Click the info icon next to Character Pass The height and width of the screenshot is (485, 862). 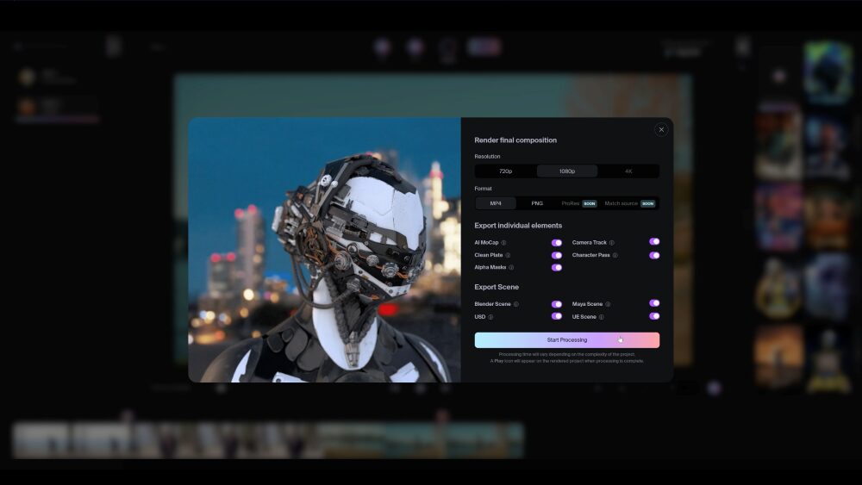[615, 255]
